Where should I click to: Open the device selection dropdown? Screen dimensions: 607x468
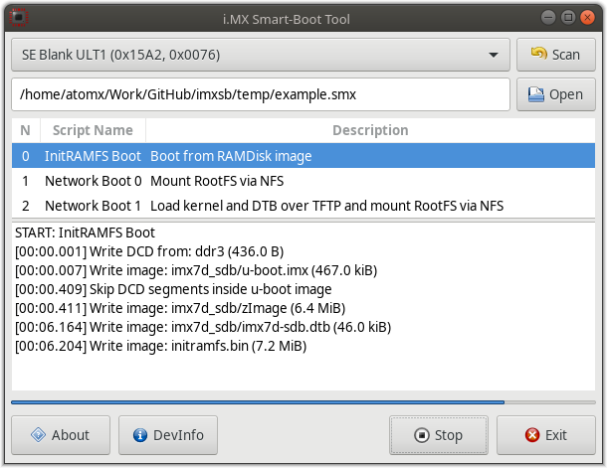[x=261, y=55]
